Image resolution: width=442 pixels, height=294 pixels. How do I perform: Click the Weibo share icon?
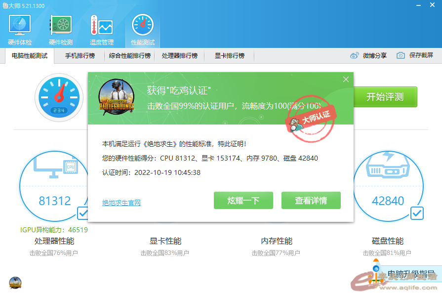click(x=355, y=55)
